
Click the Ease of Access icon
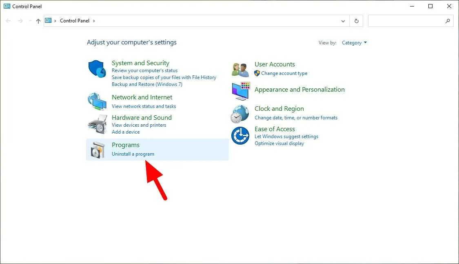(240, 135)
